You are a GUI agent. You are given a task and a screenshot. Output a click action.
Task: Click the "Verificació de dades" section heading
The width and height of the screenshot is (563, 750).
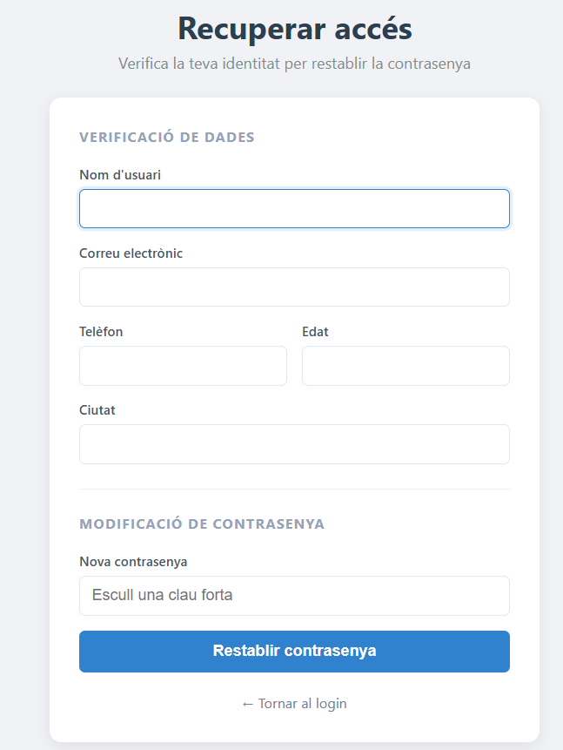click(167, 137)
